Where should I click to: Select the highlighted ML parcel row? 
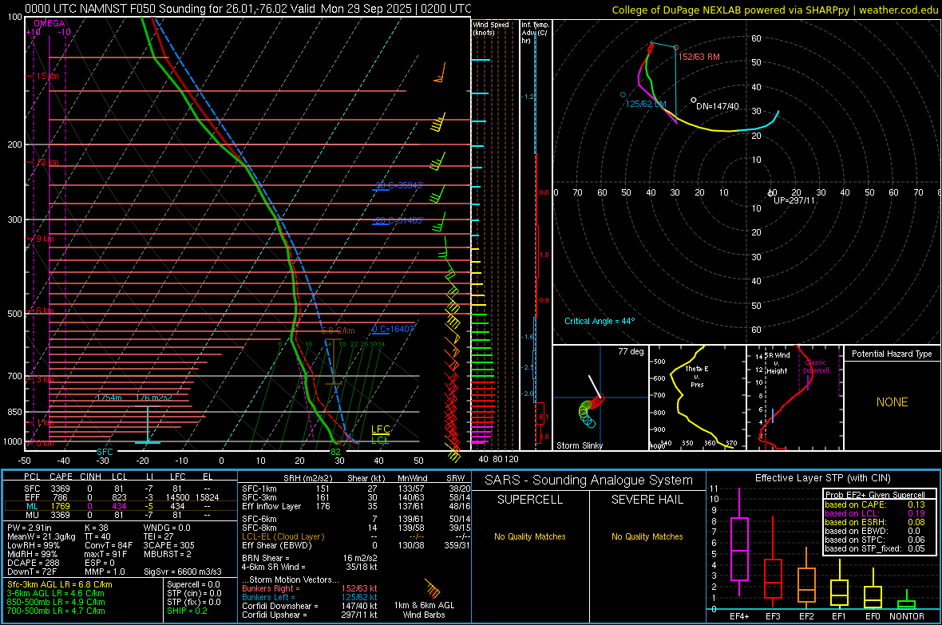(119, 506)
